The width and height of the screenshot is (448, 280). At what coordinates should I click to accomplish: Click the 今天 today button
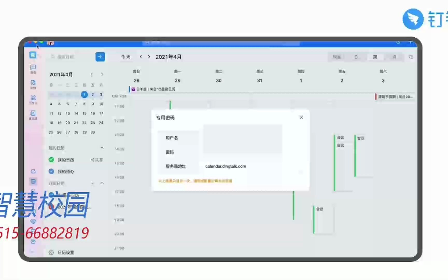(126, 57)
